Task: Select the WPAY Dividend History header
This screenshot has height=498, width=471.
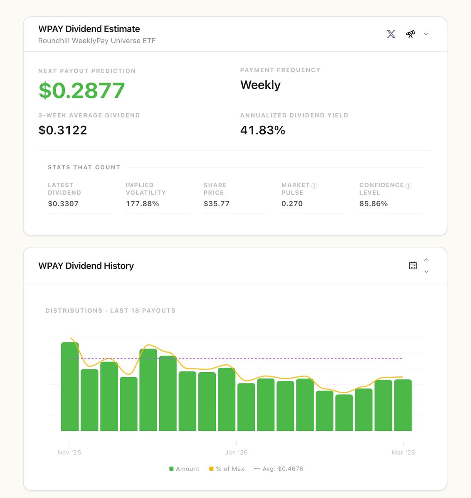Action: [x=86, y=266]
